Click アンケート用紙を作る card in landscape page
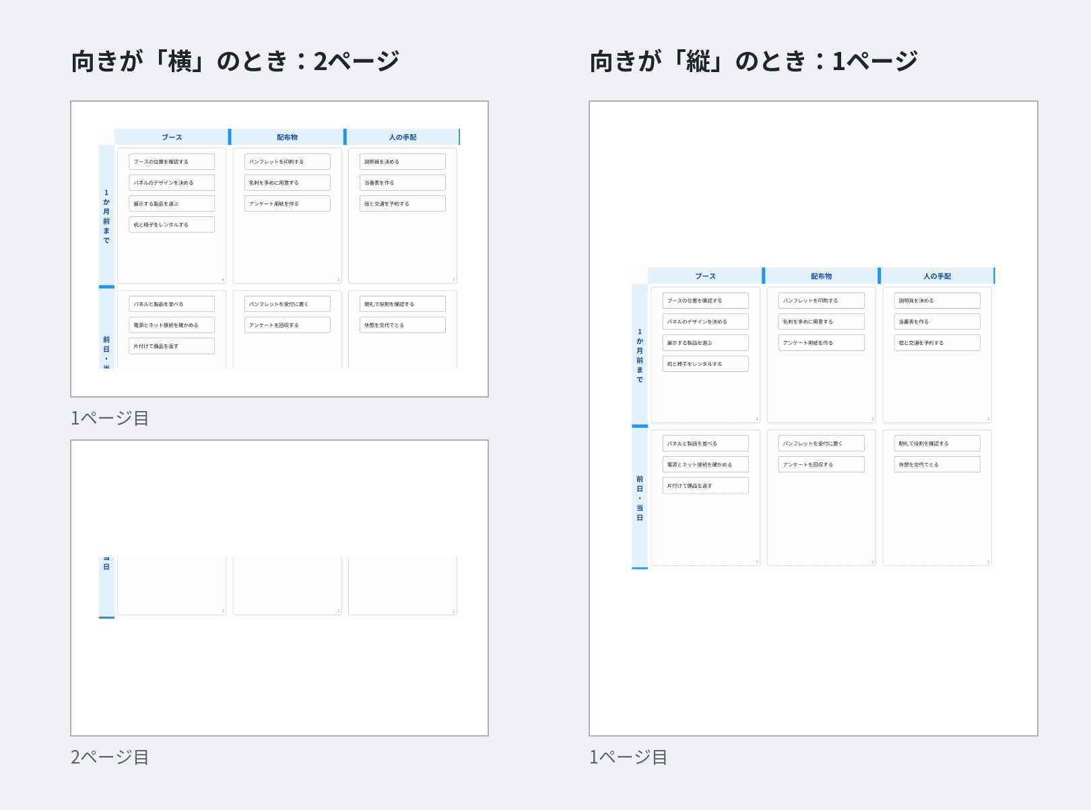 point(288,204)
